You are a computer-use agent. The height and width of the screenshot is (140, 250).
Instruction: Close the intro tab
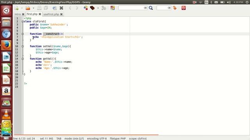click(23, 14)
